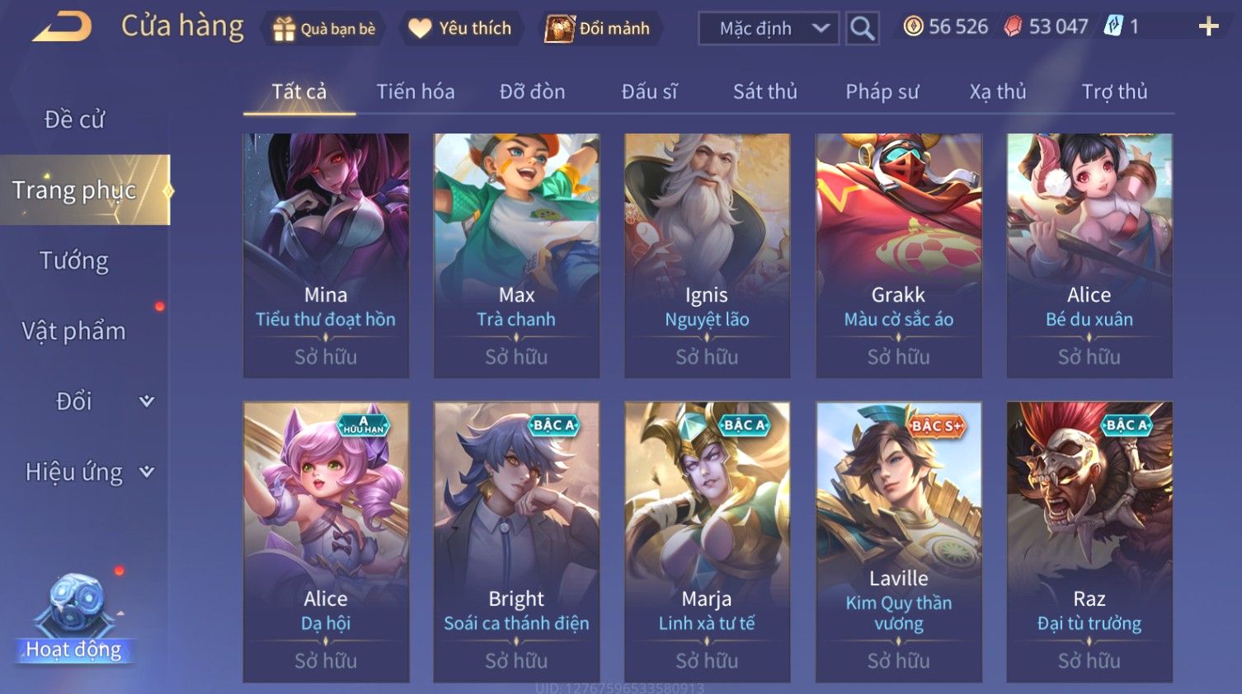Click the red ruby currency icon

pos(1013,26)
